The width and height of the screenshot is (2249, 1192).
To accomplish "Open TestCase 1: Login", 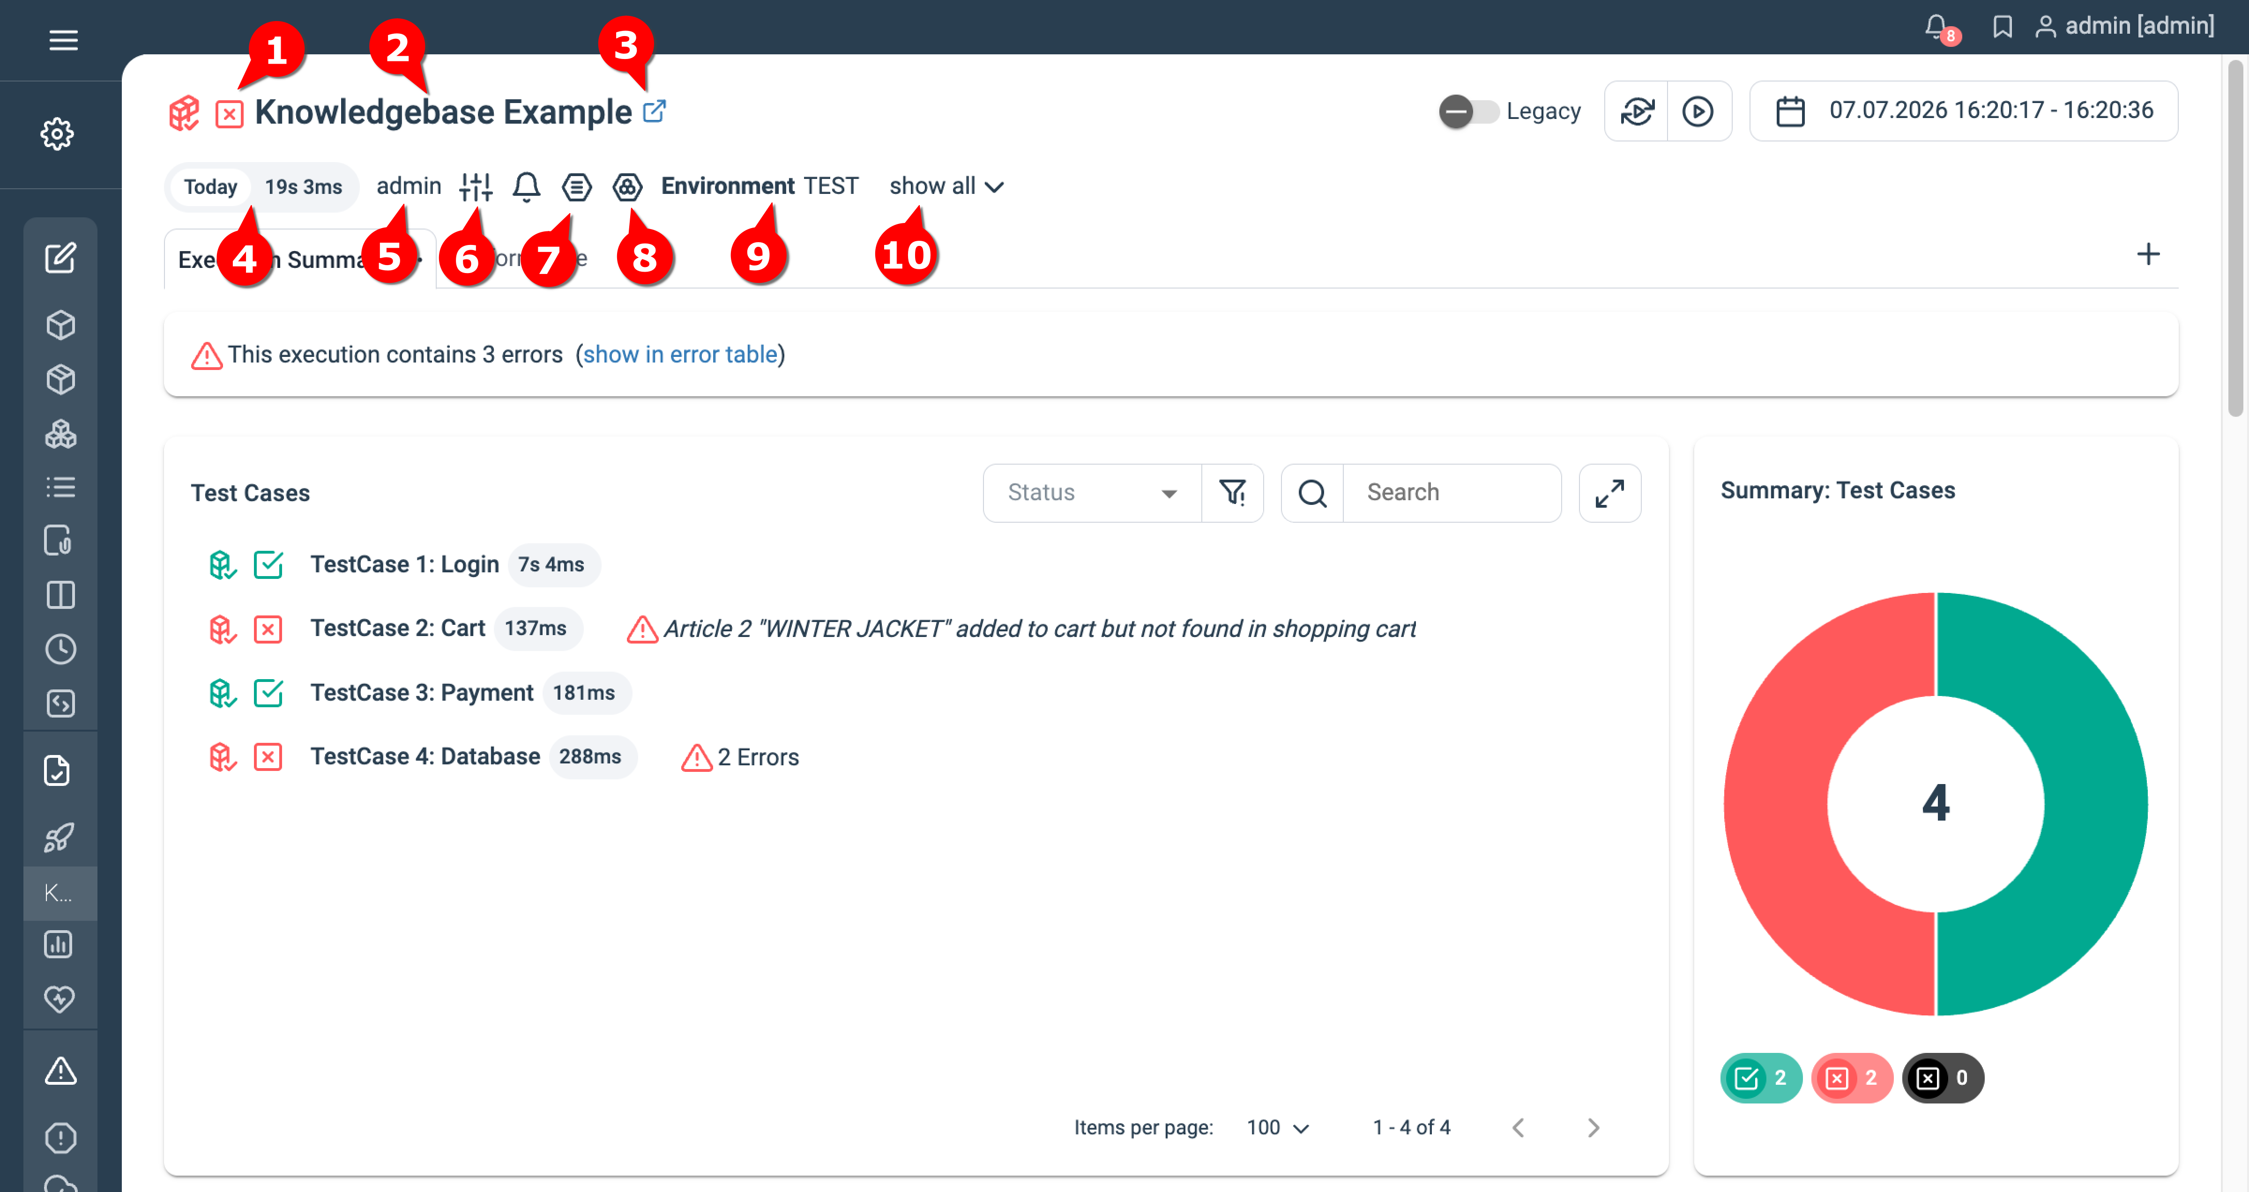I will [404, 564].
